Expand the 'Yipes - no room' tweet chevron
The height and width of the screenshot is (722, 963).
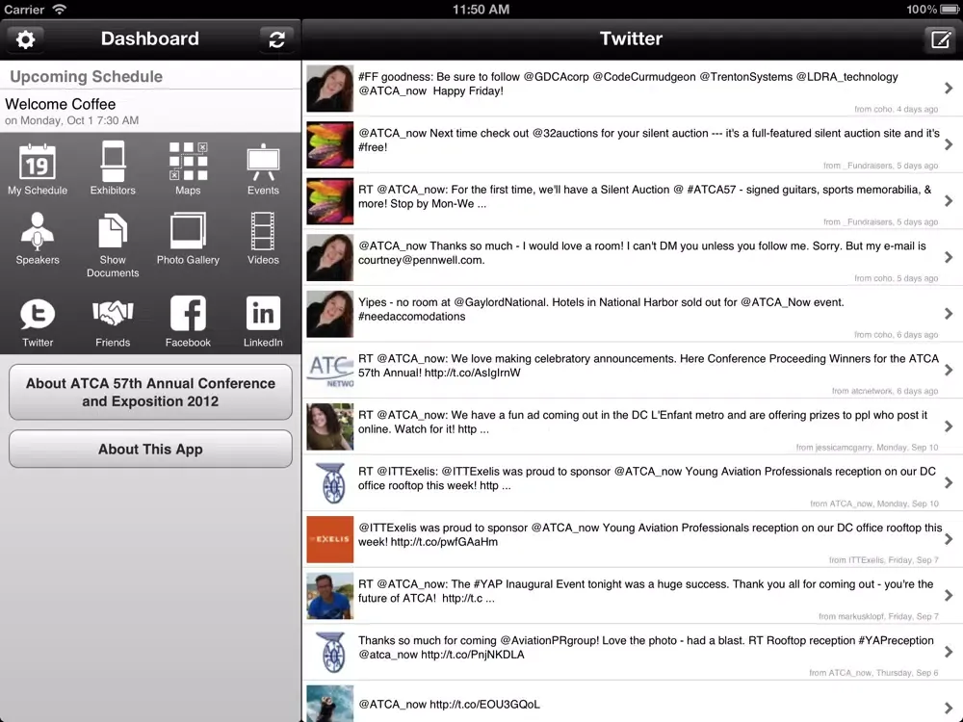pyautogui.click(x=949, y=314)
